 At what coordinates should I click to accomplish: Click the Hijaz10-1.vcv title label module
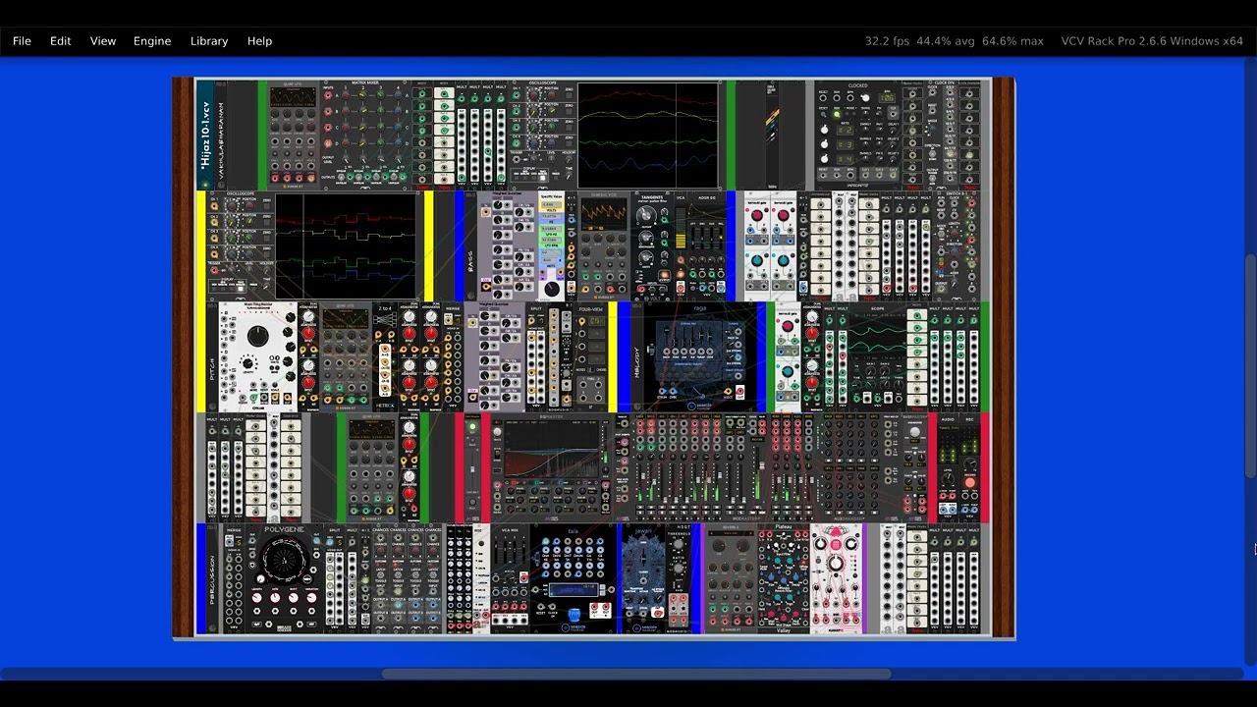[x=206, y=135]
